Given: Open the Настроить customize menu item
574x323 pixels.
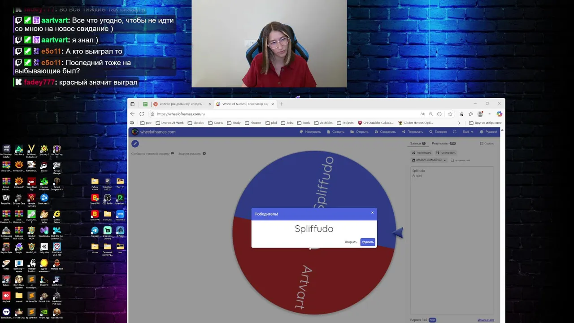Looking at the screenshot, I should coord(310,132).
